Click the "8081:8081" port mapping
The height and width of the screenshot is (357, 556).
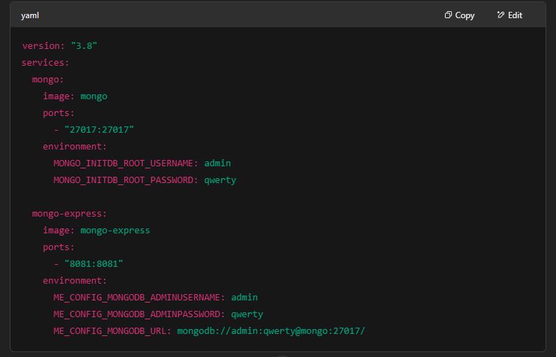(94, 264)
